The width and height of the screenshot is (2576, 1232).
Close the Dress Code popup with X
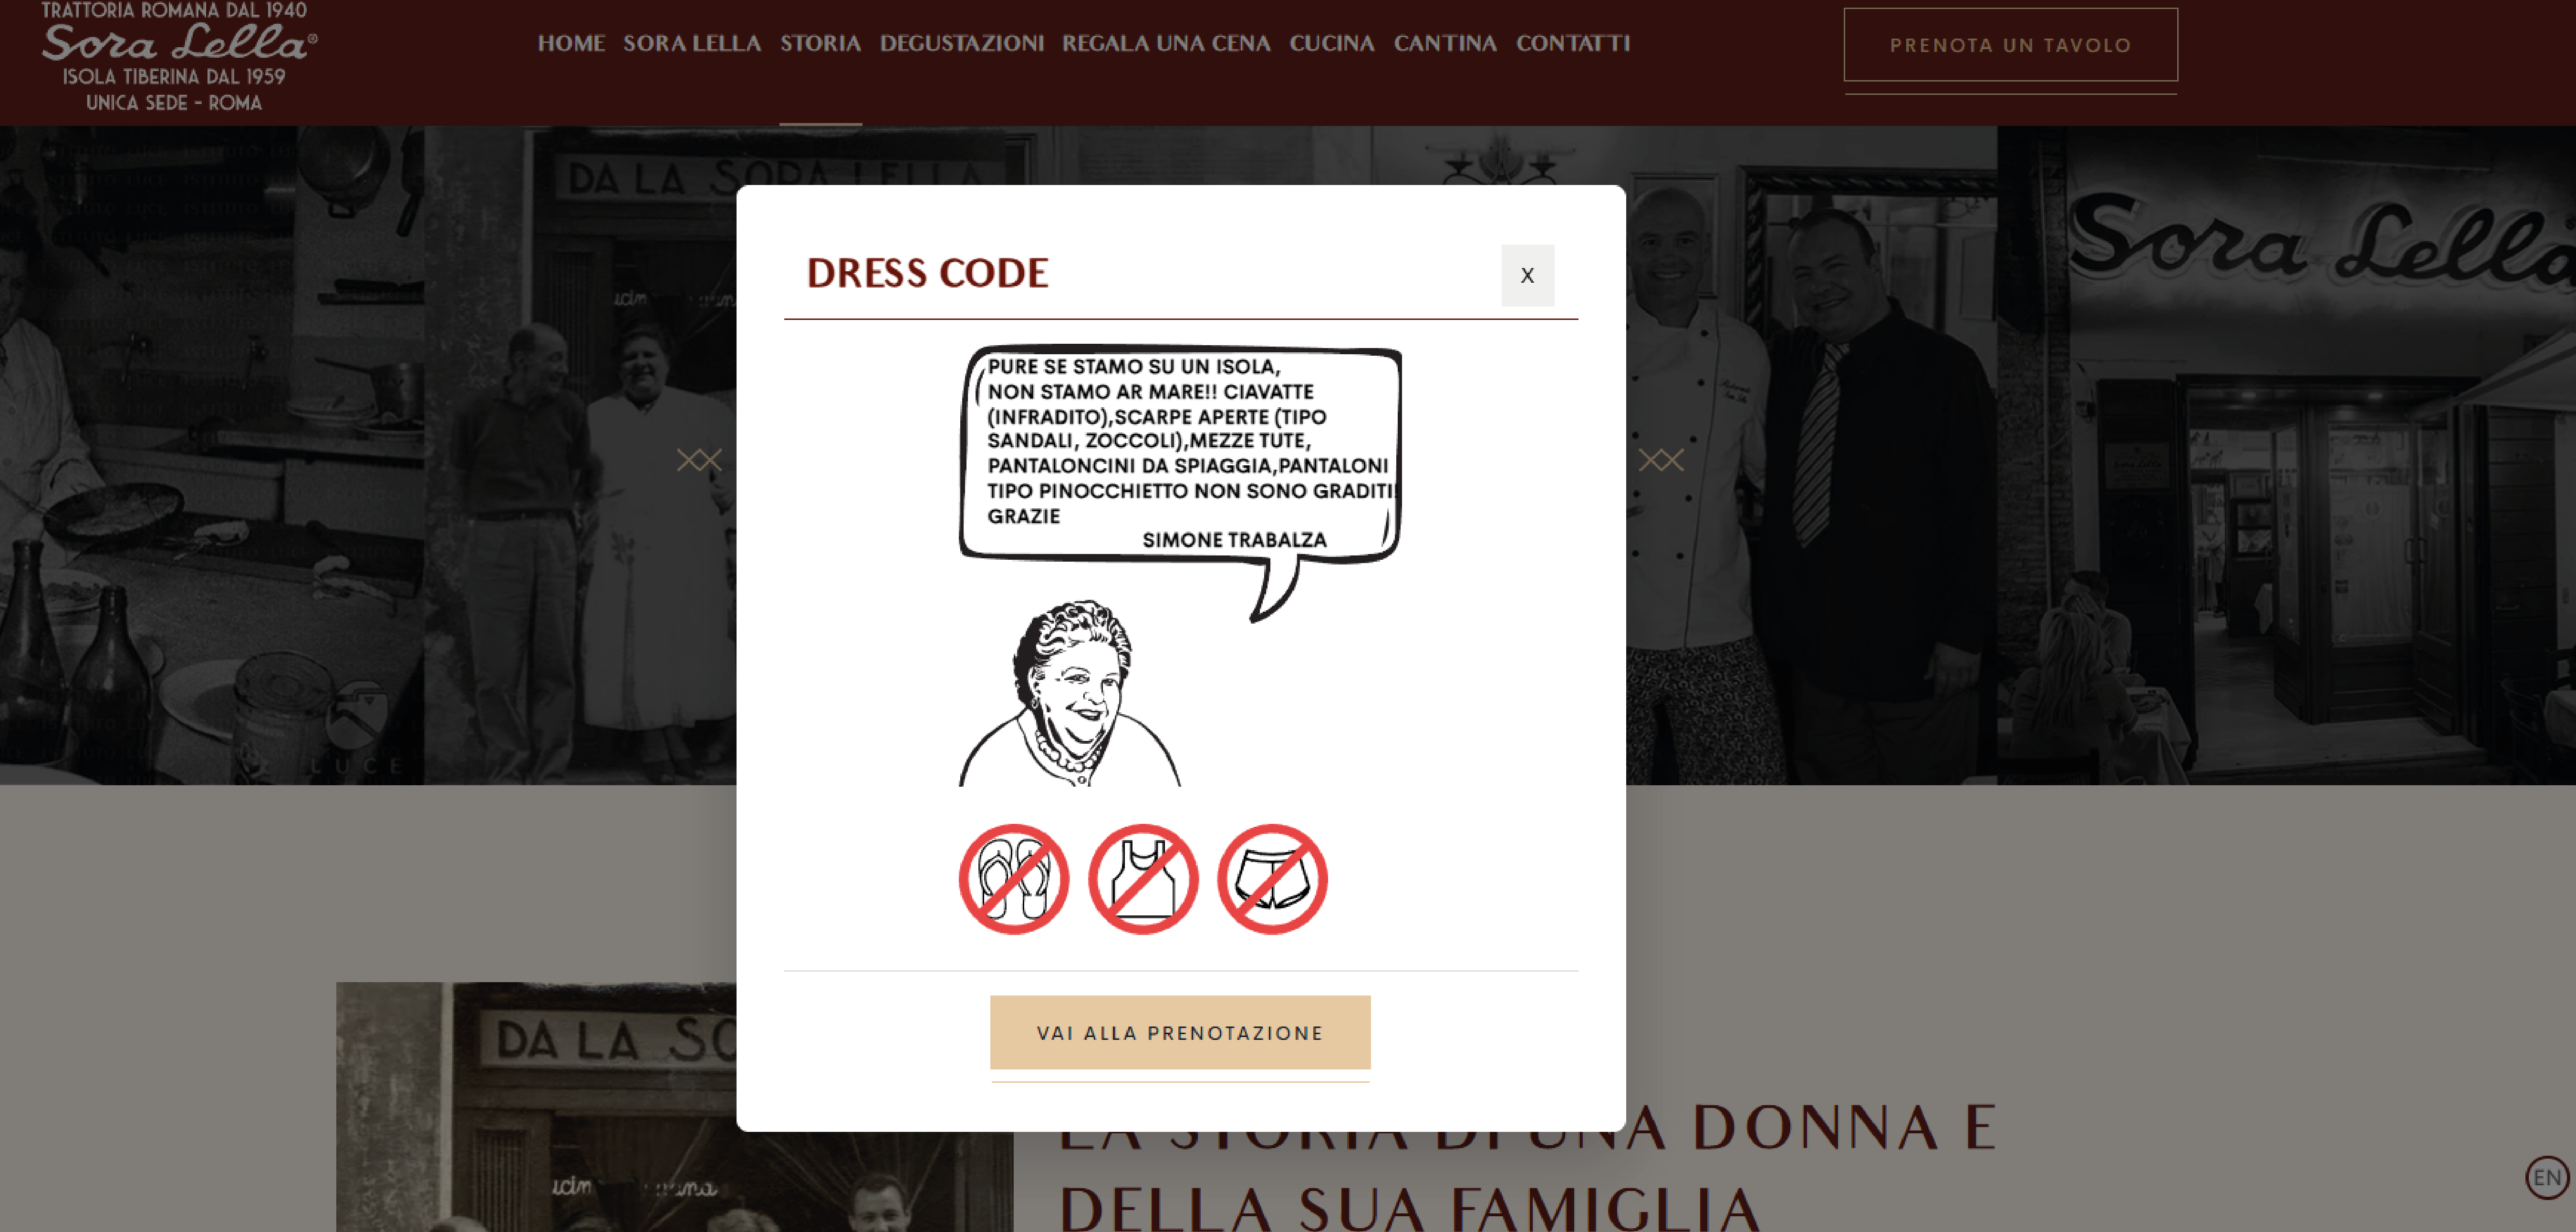click(x=1527, y=275)
